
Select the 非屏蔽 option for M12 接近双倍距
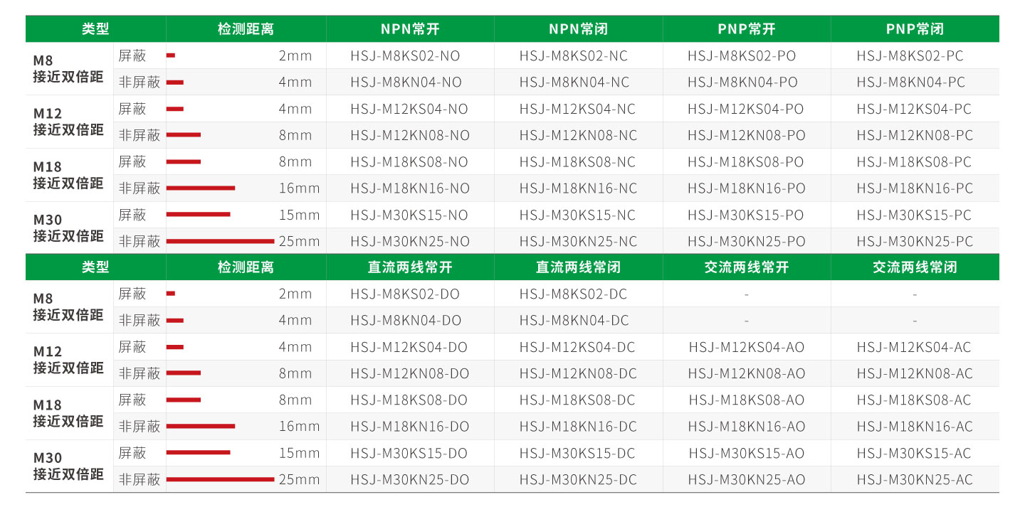pos(131,134)
